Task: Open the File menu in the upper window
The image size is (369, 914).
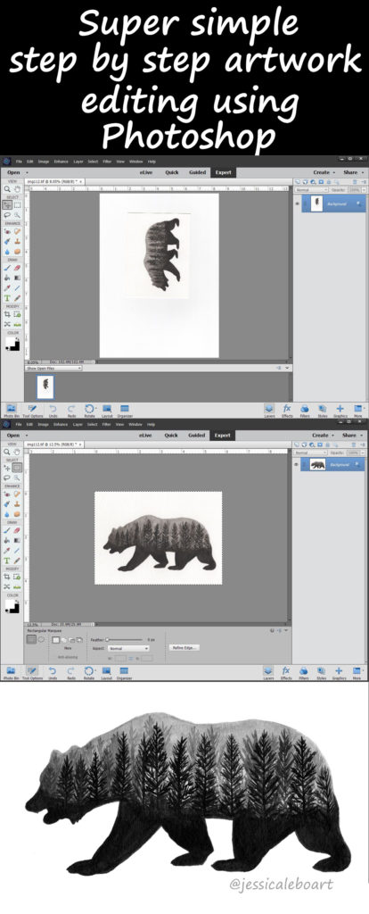Action: (x=19, y=162)
